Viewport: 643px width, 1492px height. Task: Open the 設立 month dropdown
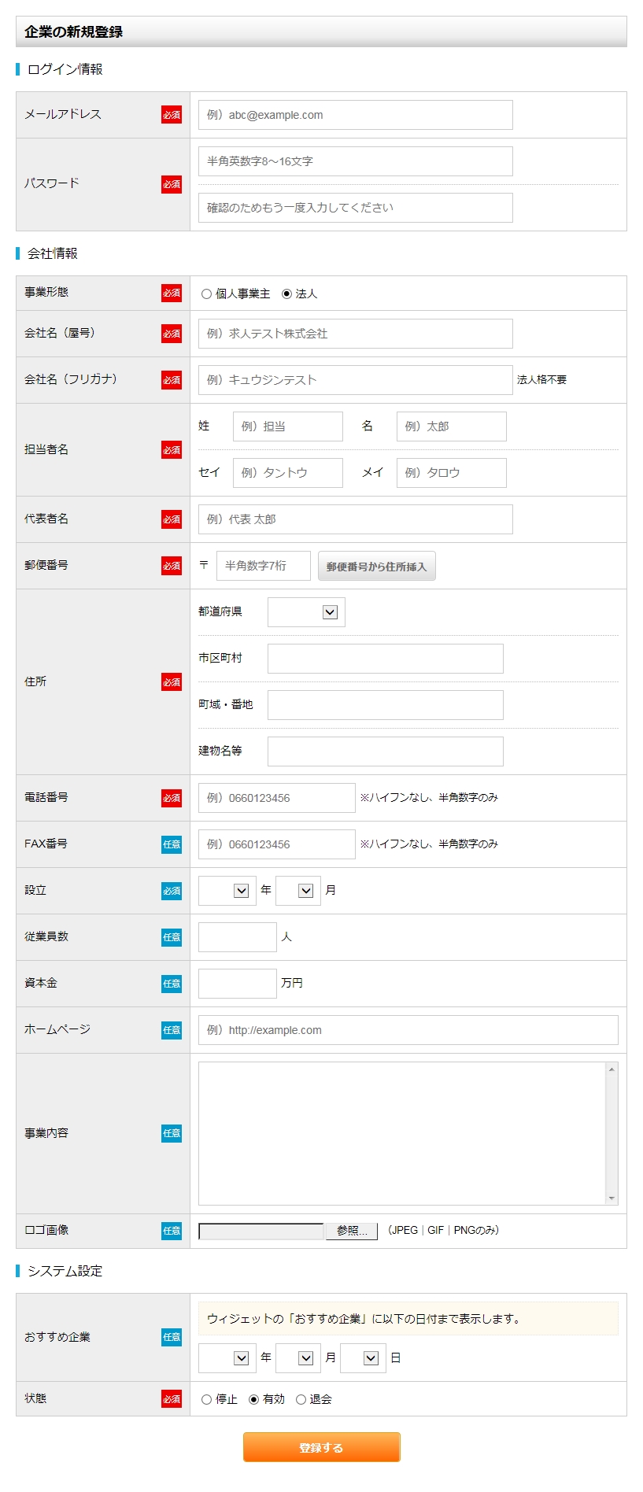(x=298, y=891)
